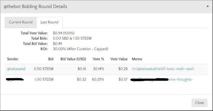The height and width of the screenshot is (111, 213).
Task: Click the Sender column header
Action: tap(13, 59)
